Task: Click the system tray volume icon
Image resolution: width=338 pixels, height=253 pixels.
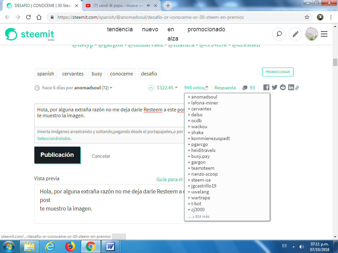Action: pyautogui.click(x=302, y=246)
